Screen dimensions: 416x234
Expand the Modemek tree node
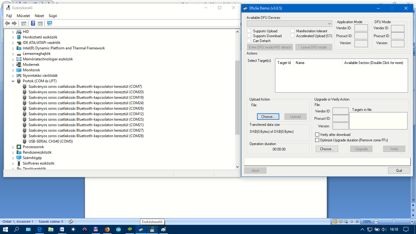13,65
